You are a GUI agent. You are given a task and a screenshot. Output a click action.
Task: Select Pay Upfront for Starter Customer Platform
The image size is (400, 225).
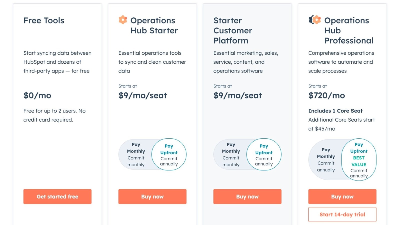[x=264, y=154]
